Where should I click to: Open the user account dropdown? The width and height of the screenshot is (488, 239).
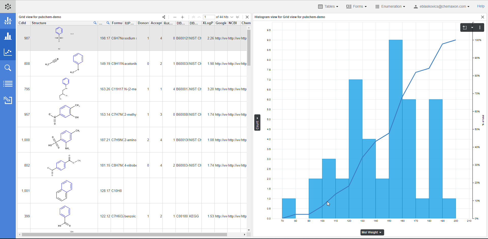441,7
